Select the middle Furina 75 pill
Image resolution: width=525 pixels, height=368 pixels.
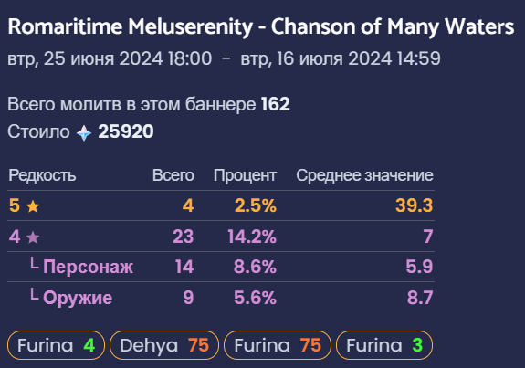(x=278, y=345)
